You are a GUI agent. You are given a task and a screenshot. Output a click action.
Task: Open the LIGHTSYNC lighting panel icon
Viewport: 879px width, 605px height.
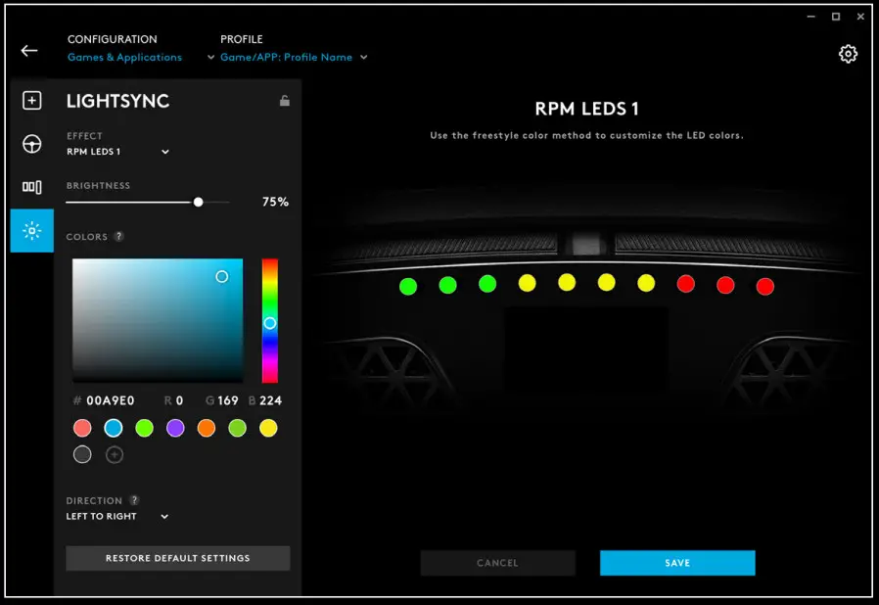(31, 231)
